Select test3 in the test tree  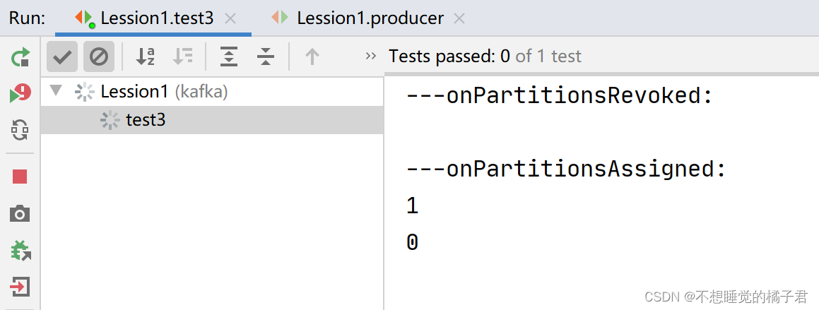(146, 120)
